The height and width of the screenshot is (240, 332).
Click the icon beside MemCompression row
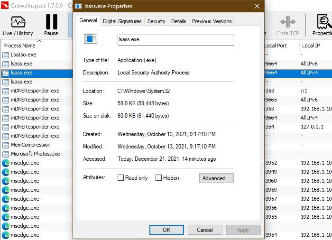coord(6,145)
